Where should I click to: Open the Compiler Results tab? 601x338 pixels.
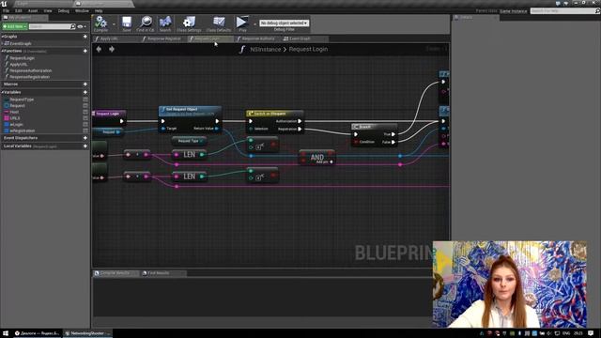coord(115,273)
